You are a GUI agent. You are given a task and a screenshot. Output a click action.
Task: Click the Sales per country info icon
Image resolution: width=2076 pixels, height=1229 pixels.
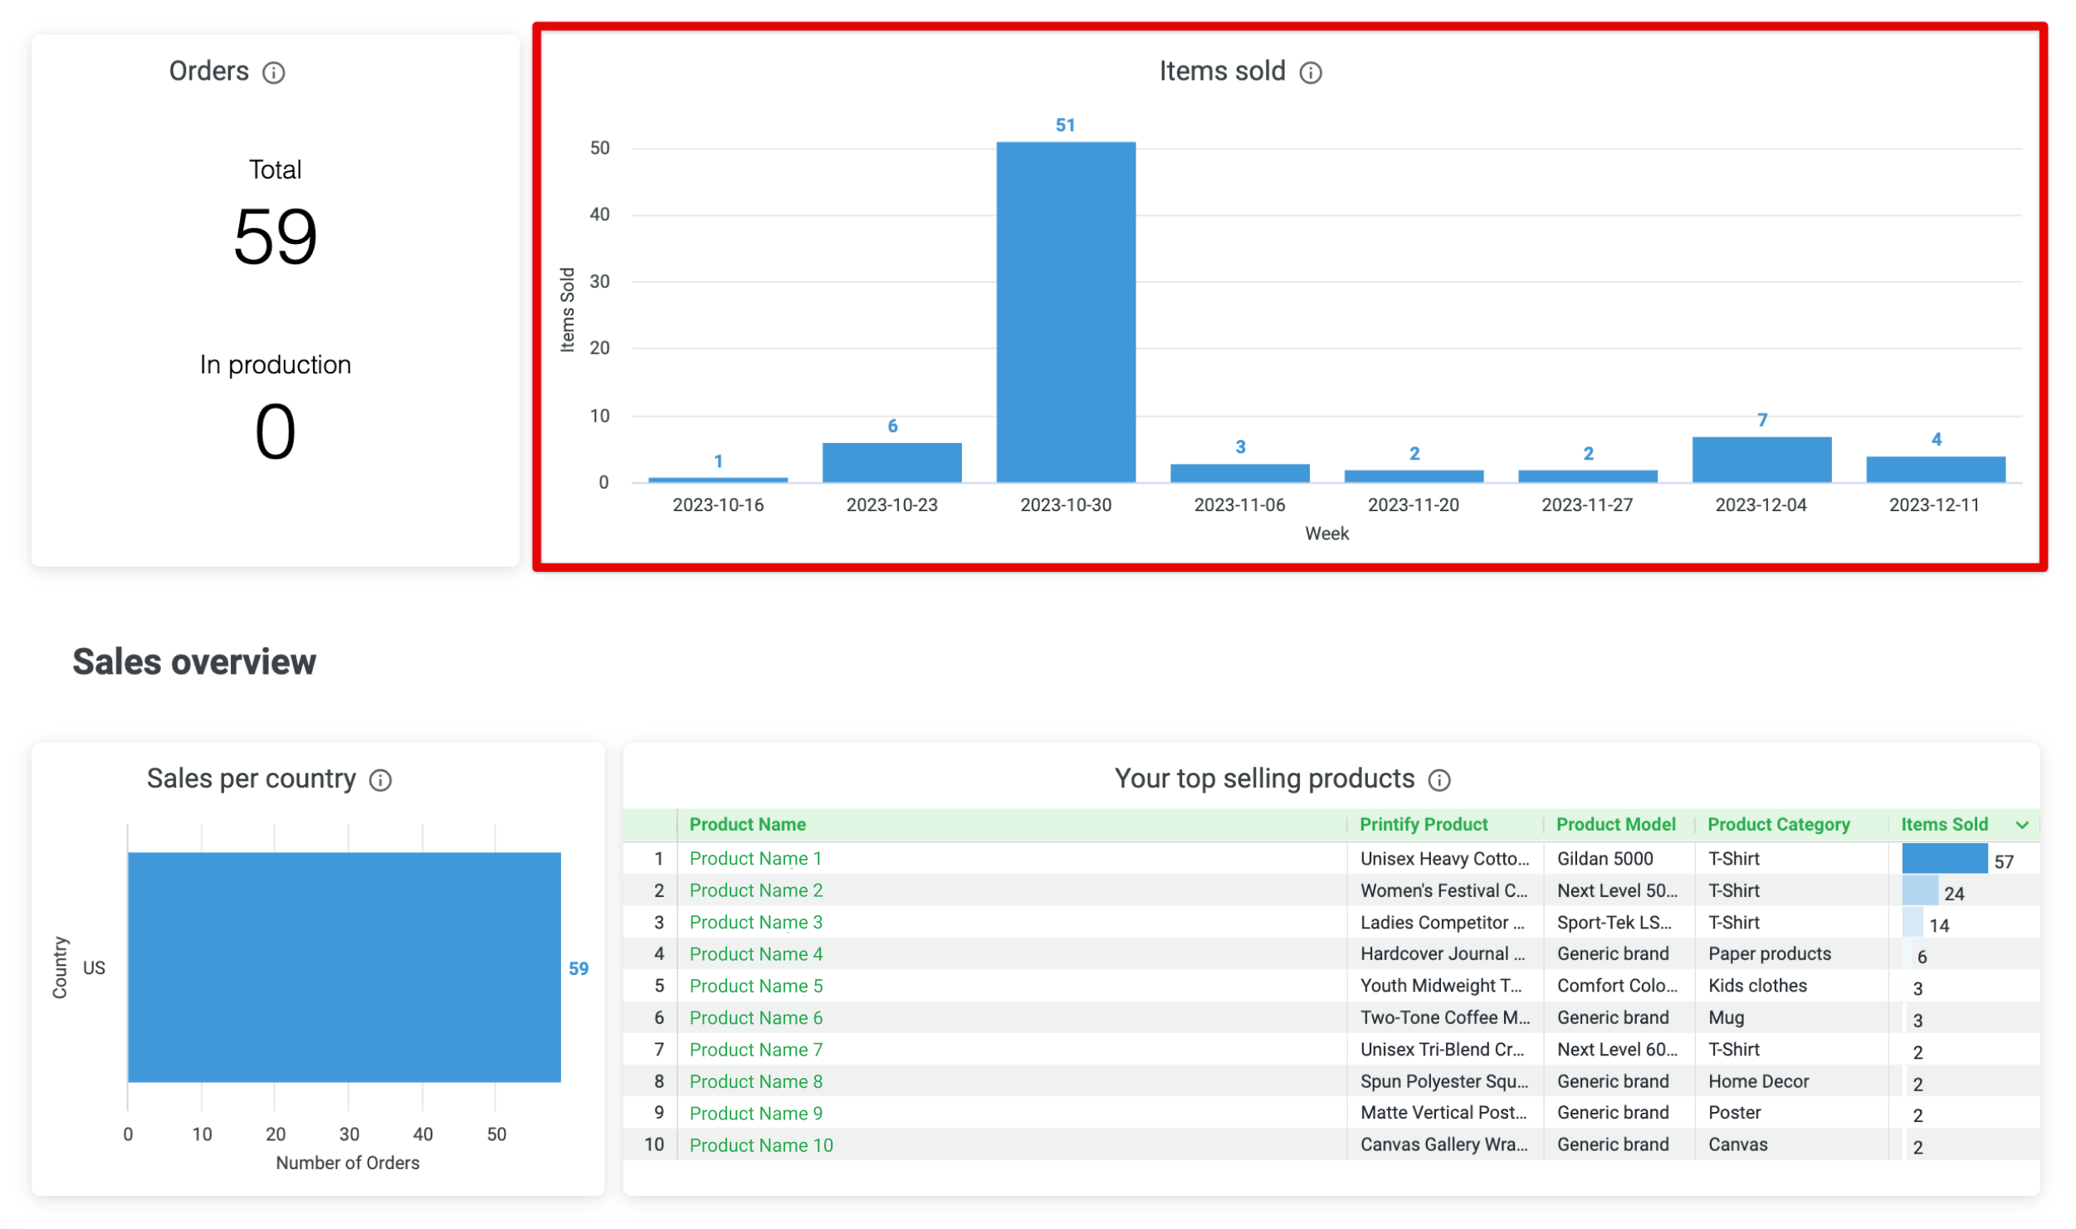click(x=380, y=779)
